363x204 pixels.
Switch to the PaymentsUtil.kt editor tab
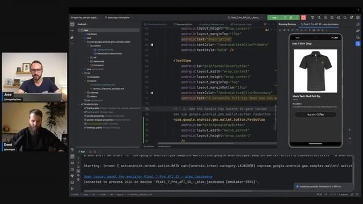point(183,24)
